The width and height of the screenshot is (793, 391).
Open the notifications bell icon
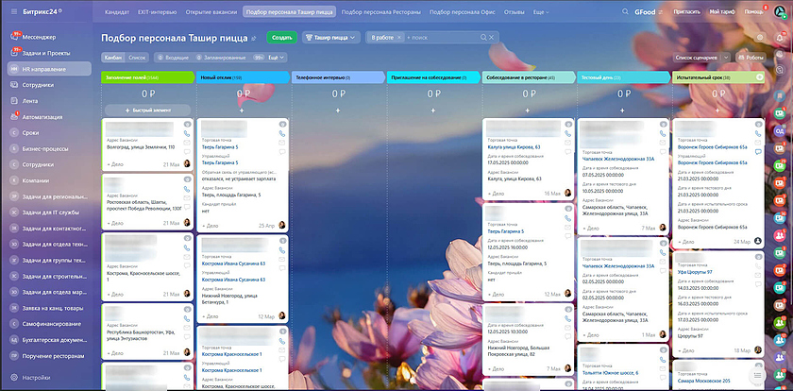[781, 37]
